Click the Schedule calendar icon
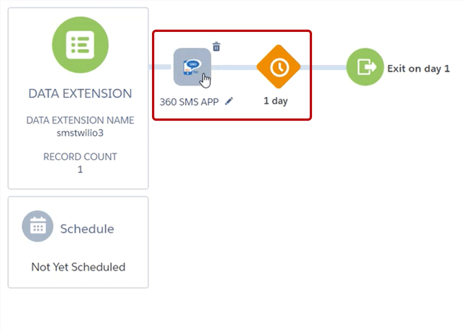This screenshot has width=464, height=331. (x=38, y=226)
